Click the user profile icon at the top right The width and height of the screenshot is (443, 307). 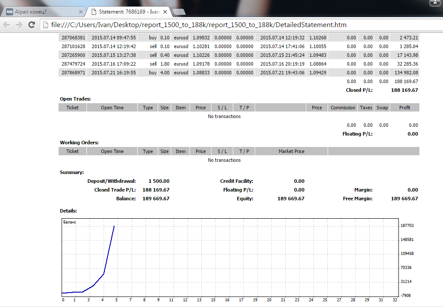[x=435, y=2]
